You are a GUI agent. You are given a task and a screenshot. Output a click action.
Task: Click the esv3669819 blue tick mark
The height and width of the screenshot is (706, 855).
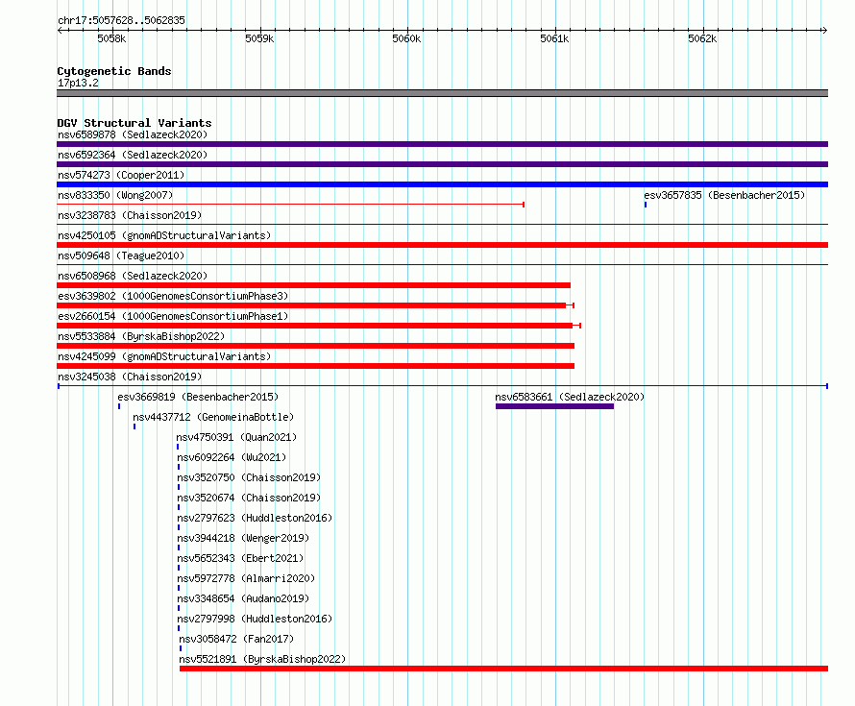[119, 406]
